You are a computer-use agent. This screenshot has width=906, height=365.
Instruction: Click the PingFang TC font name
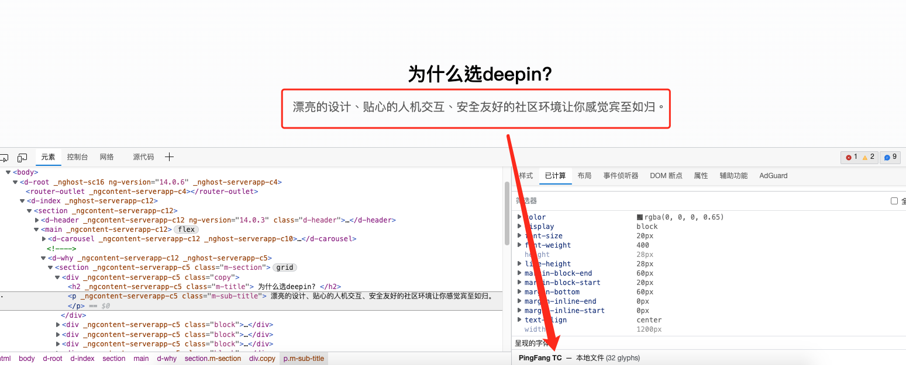(540, 358)
